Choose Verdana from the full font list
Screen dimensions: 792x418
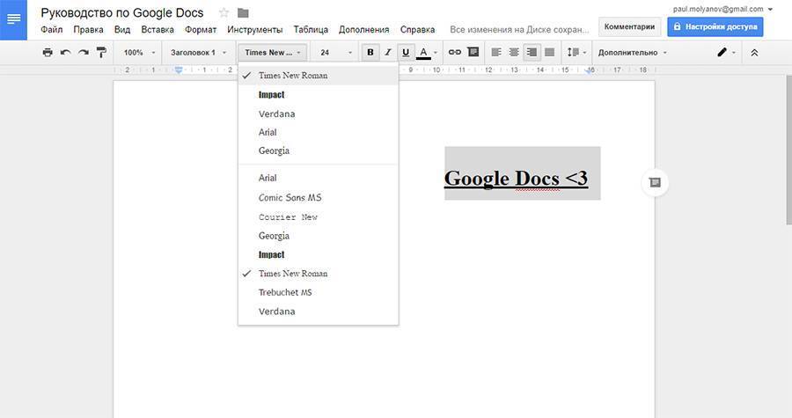[319, 312]
